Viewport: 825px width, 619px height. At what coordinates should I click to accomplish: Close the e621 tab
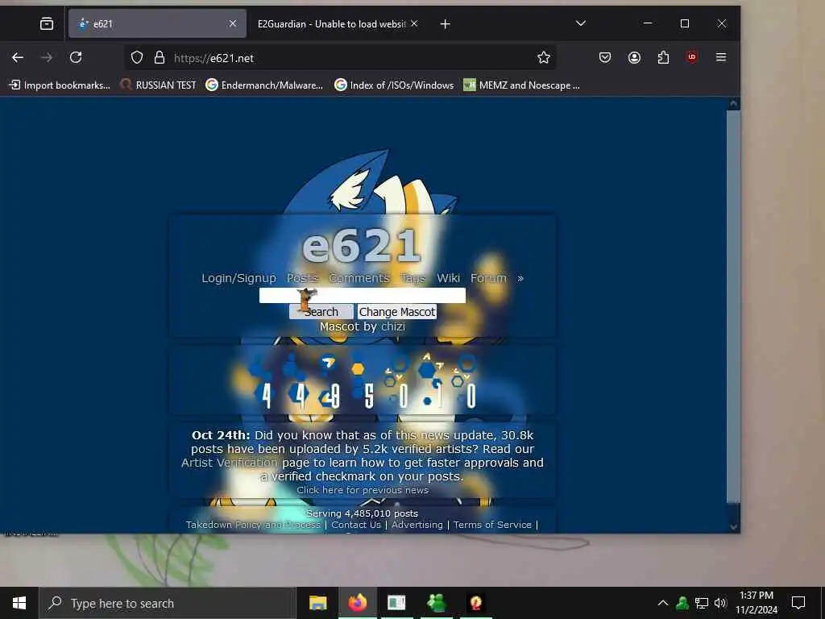233,23
